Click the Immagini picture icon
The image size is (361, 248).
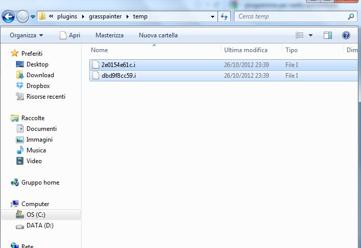(x=20, y=140)
